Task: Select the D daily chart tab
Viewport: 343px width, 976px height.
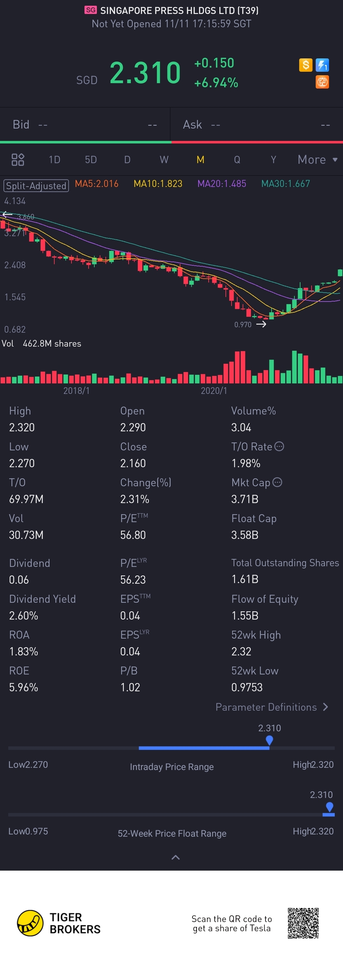Action: coord(127,160)
